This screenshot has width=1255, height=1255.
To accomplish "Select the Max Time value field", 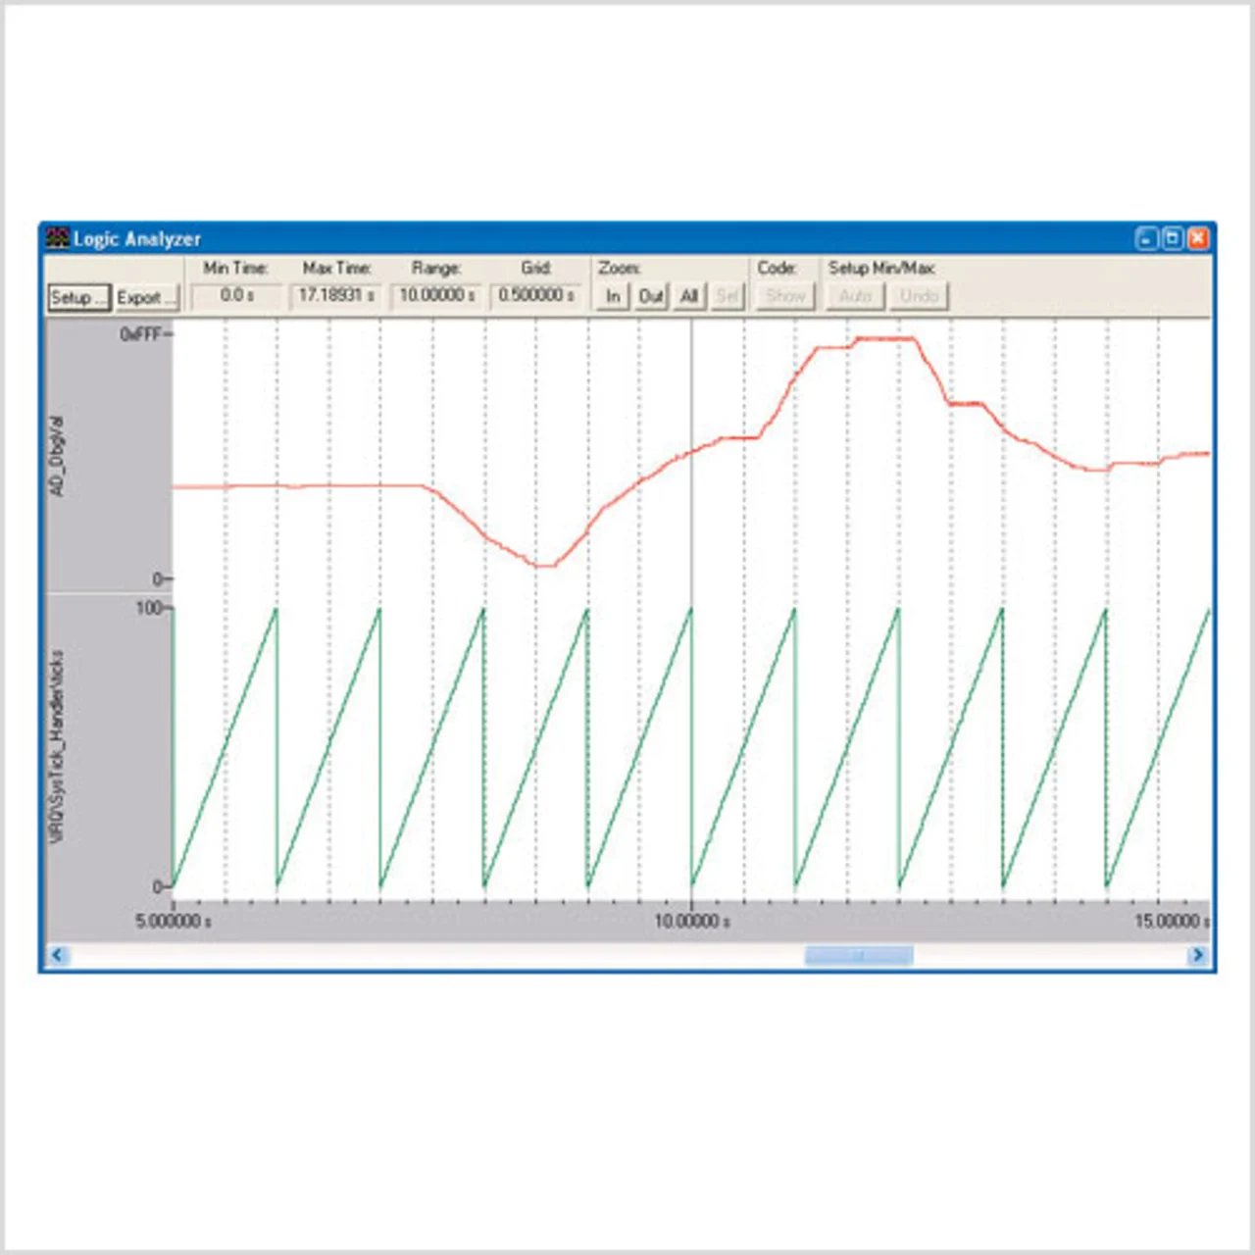I will coord(336,295).
